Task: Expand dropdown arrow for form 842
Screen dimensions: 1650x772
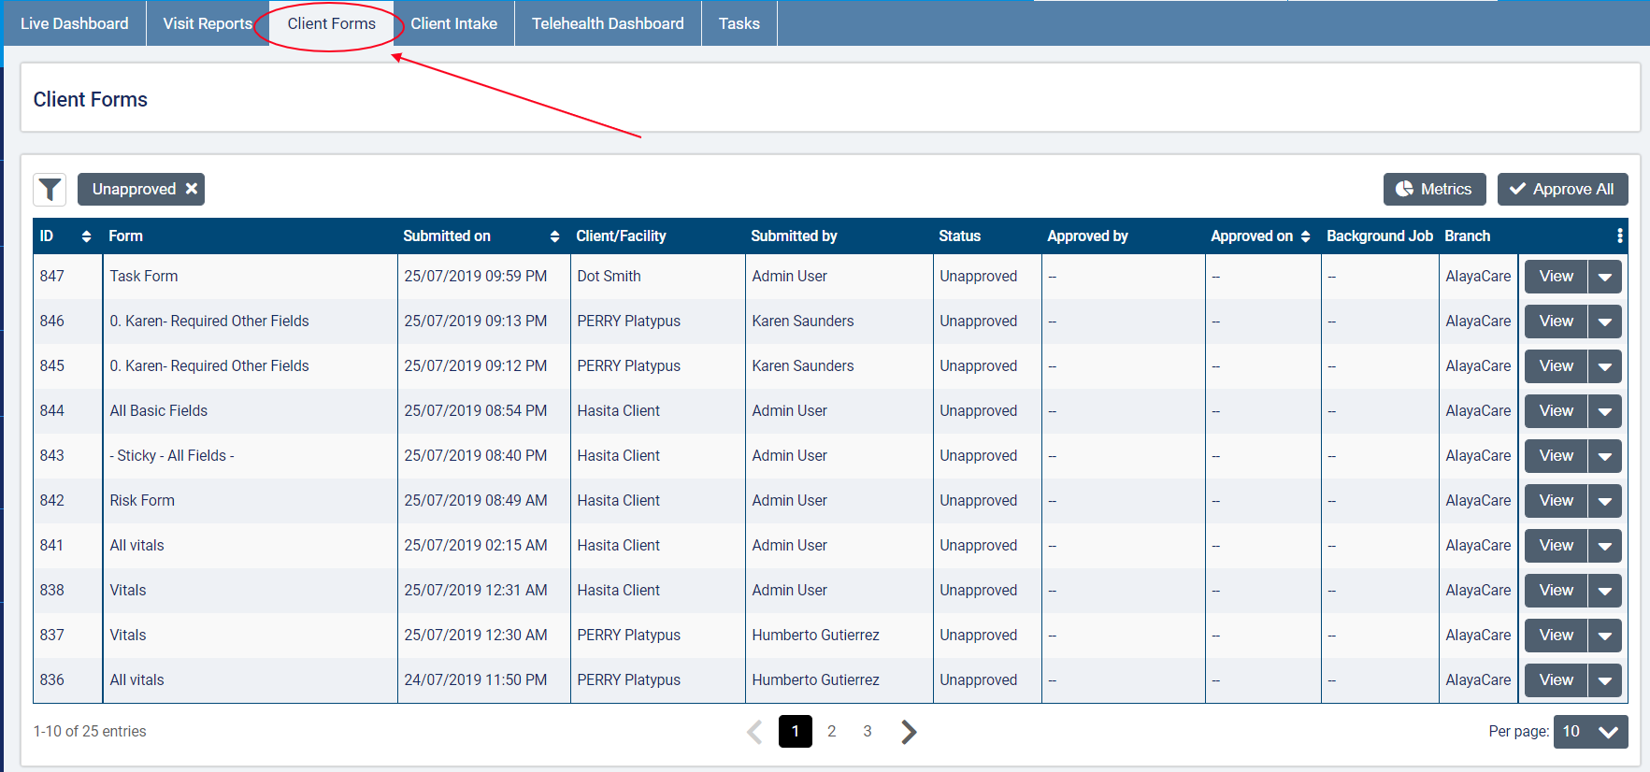Action: click(x=1604, y=501)
